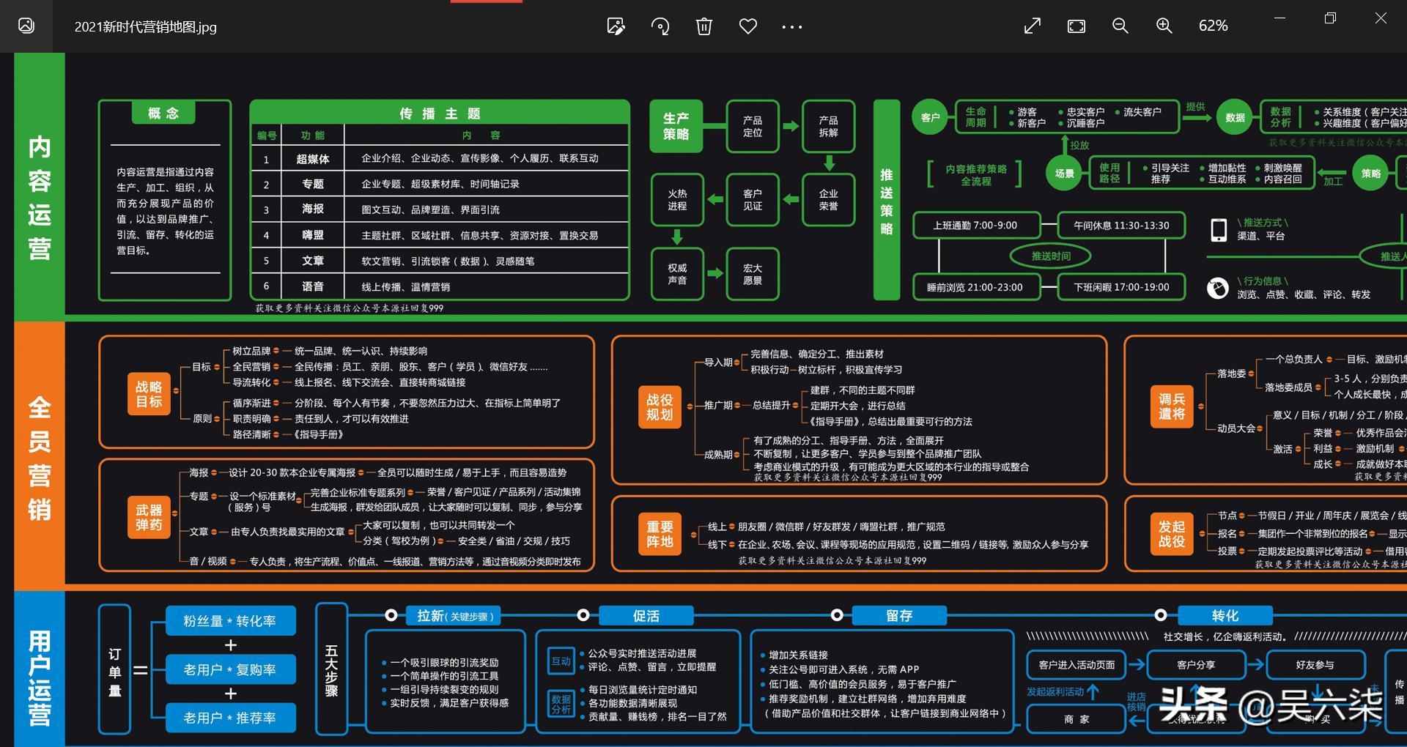This screenshot has height=747, width=1407.
Task: Click the 生产策略 green box
Action: 676,126
